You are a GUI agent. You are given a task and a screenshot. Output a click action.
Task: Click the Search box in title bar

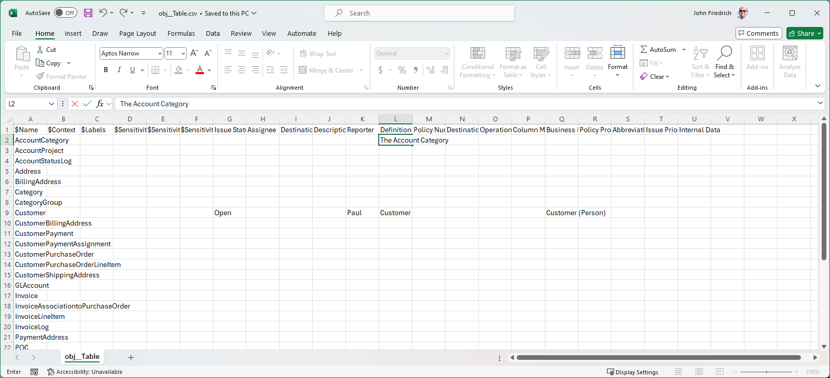[419, 13]
